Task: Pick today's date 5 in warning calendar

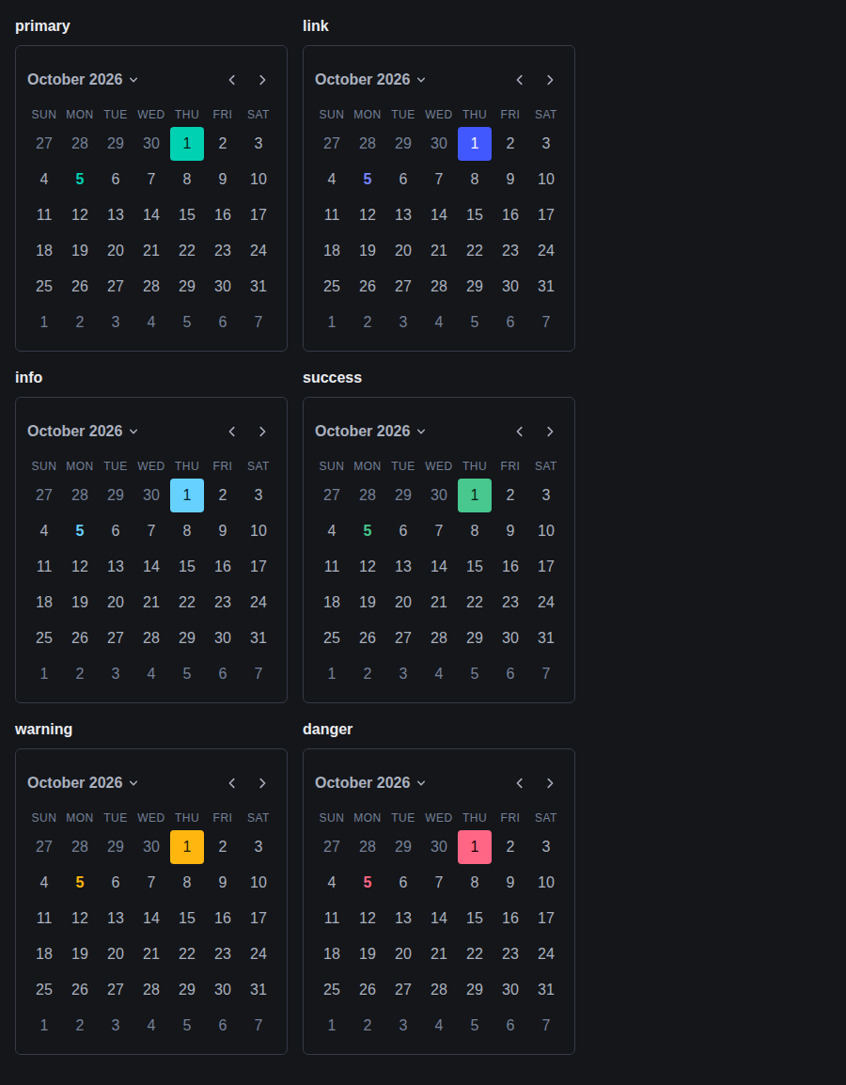Action: point(80,882)
